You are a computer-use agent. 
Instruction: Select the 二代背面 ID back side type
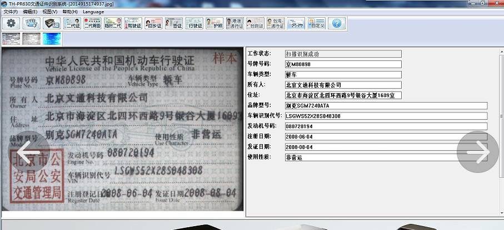[93, 23]
